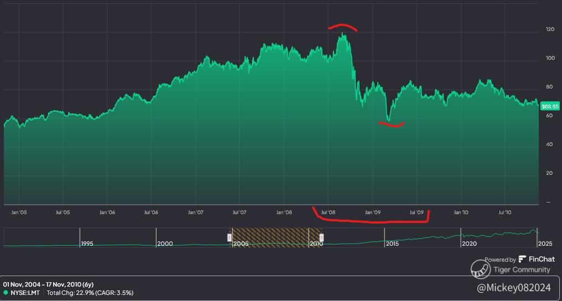Grab the left range selector handle
This screenshot has height=301, width=562.
(x=230, y=237)
